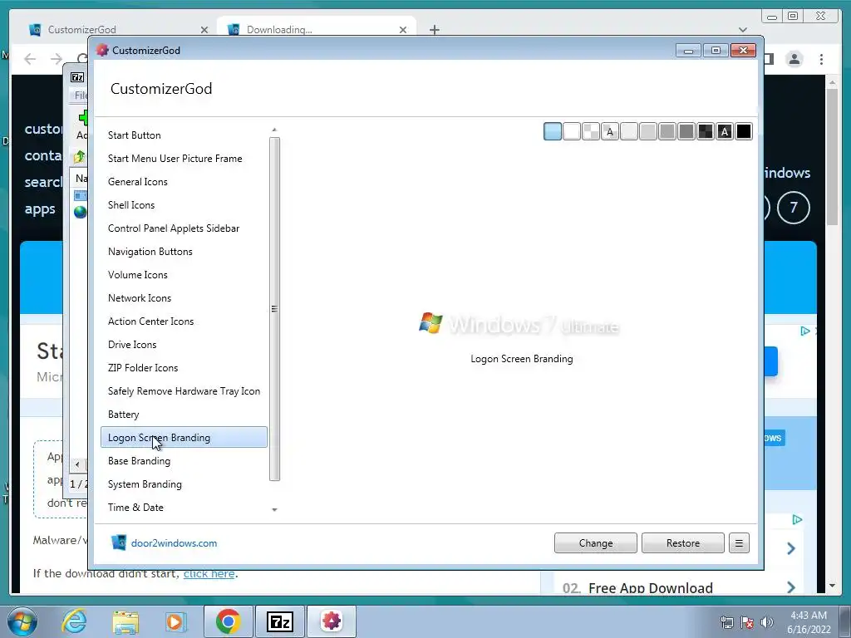The height and width of the screenshot is (638, 851).
Task: Select the pure white preview background swatch
Action: (572, 131)
